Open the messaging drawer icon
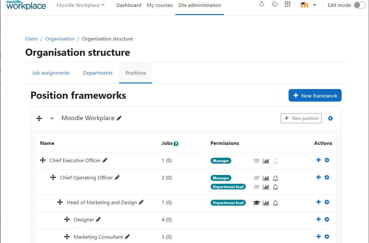This screenshot has width=369, height=243. pos(275,4)
